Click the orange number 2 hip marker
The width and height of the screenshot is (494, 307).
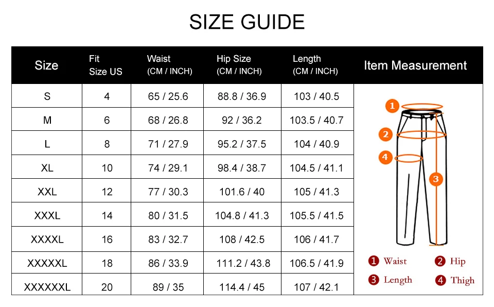point(385,134)
